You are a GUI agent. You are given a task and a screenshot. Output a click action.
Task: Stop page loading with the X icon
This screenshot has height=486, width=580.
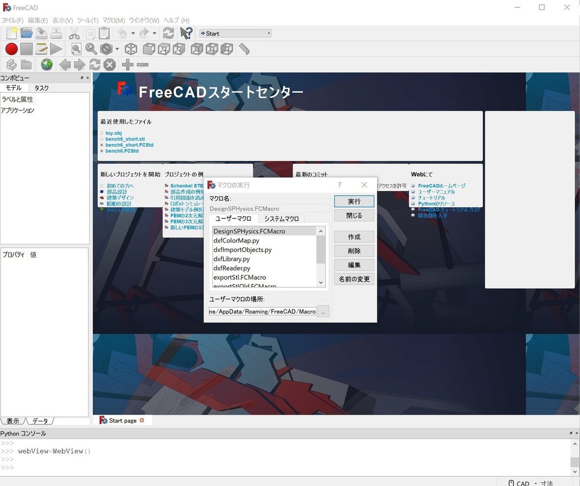[110, 64]
